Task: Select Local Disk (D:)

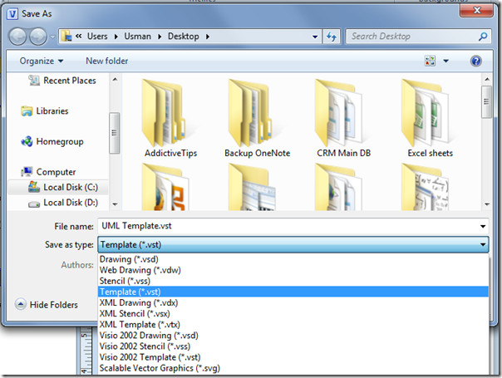Action: [x=63, y=203]
